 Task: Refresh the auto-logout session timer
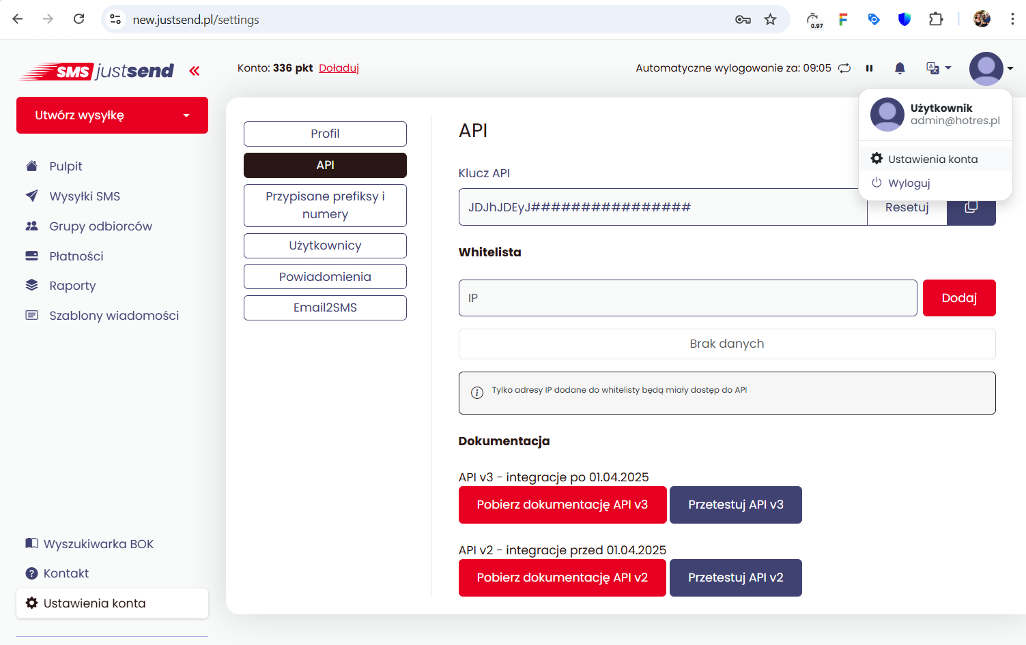pos(844,68)
